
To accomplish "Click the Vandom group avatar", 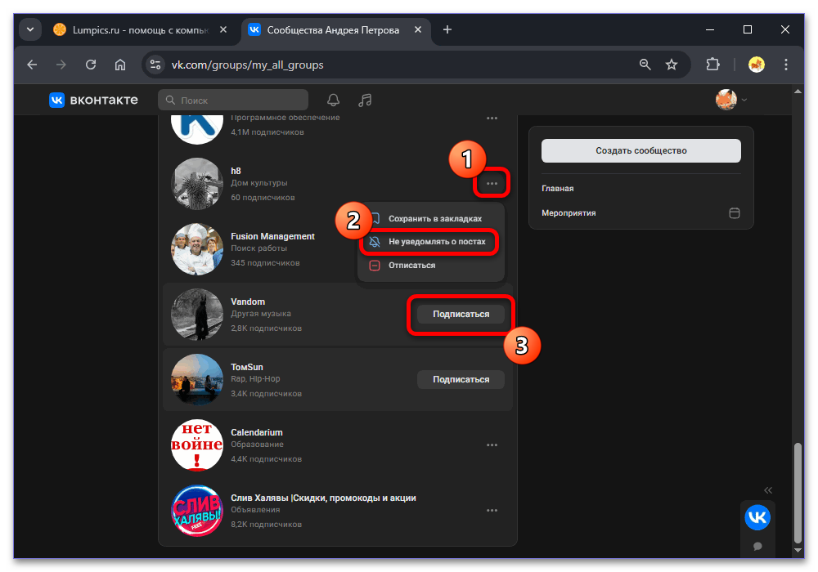I will tap(197, 315).
